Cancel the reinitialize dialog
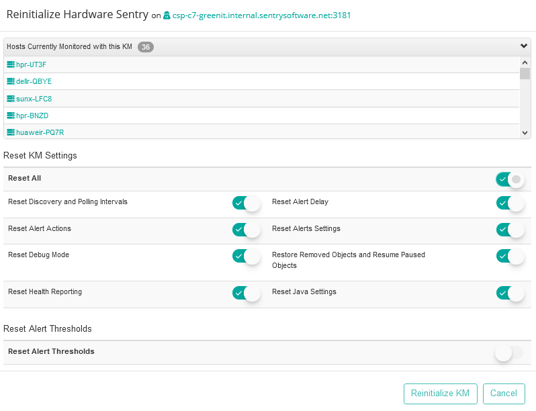536x411 pixels. pos(504,394)
